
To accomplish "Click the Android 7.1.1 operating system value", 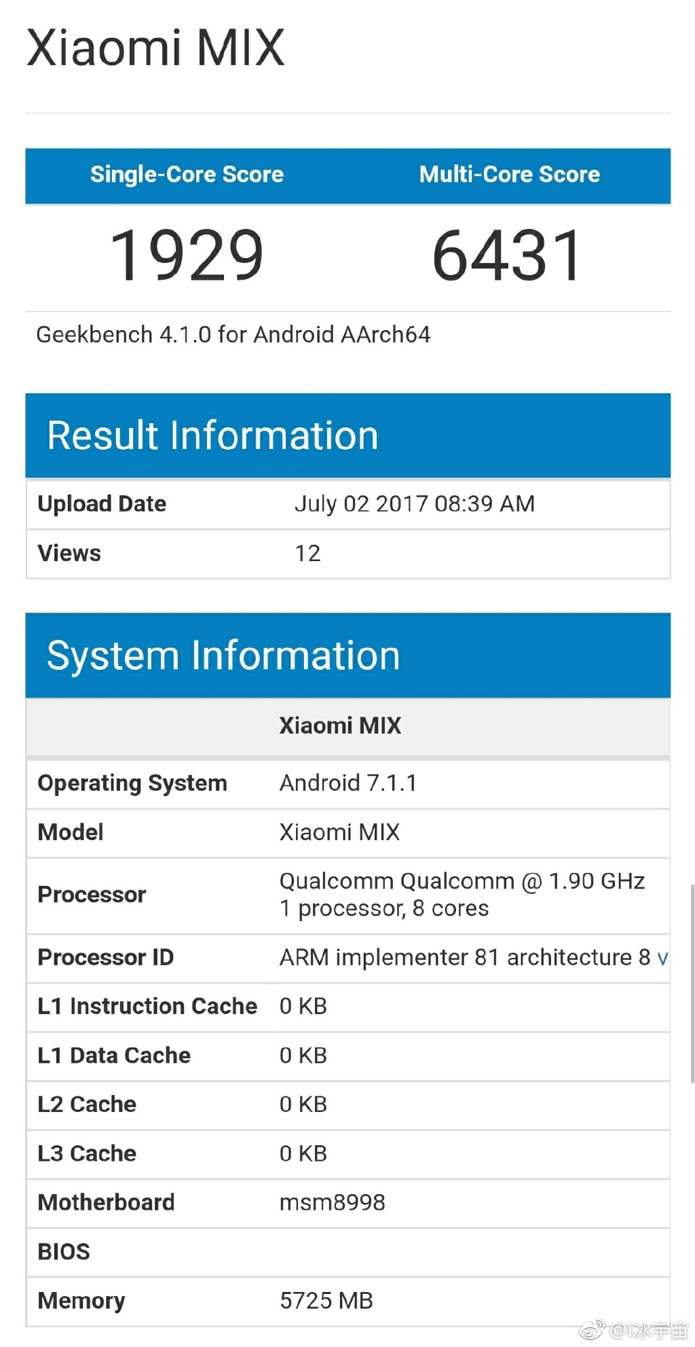I will pos(348,783).
